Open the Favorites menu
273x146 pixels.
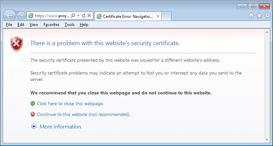click(52, 25)
